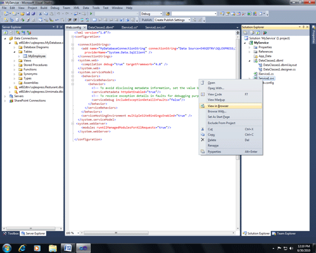Open Internet Explorer from the taskbar
Image resolution: width=316 pixels, height=253 pixels.
point(23,247)
